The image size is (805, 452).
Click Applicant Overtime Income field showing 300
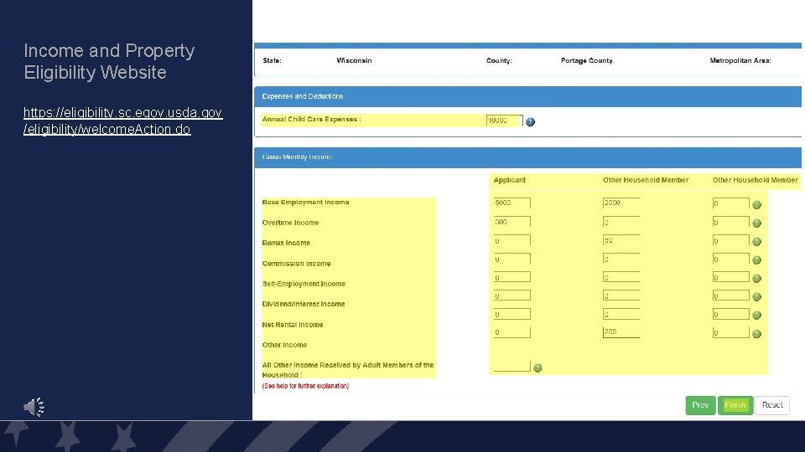click(512, 222)
